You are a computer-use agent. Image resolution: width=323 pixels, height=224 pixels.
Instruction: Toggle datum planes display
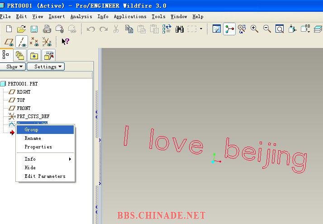[x=9, y=42]
